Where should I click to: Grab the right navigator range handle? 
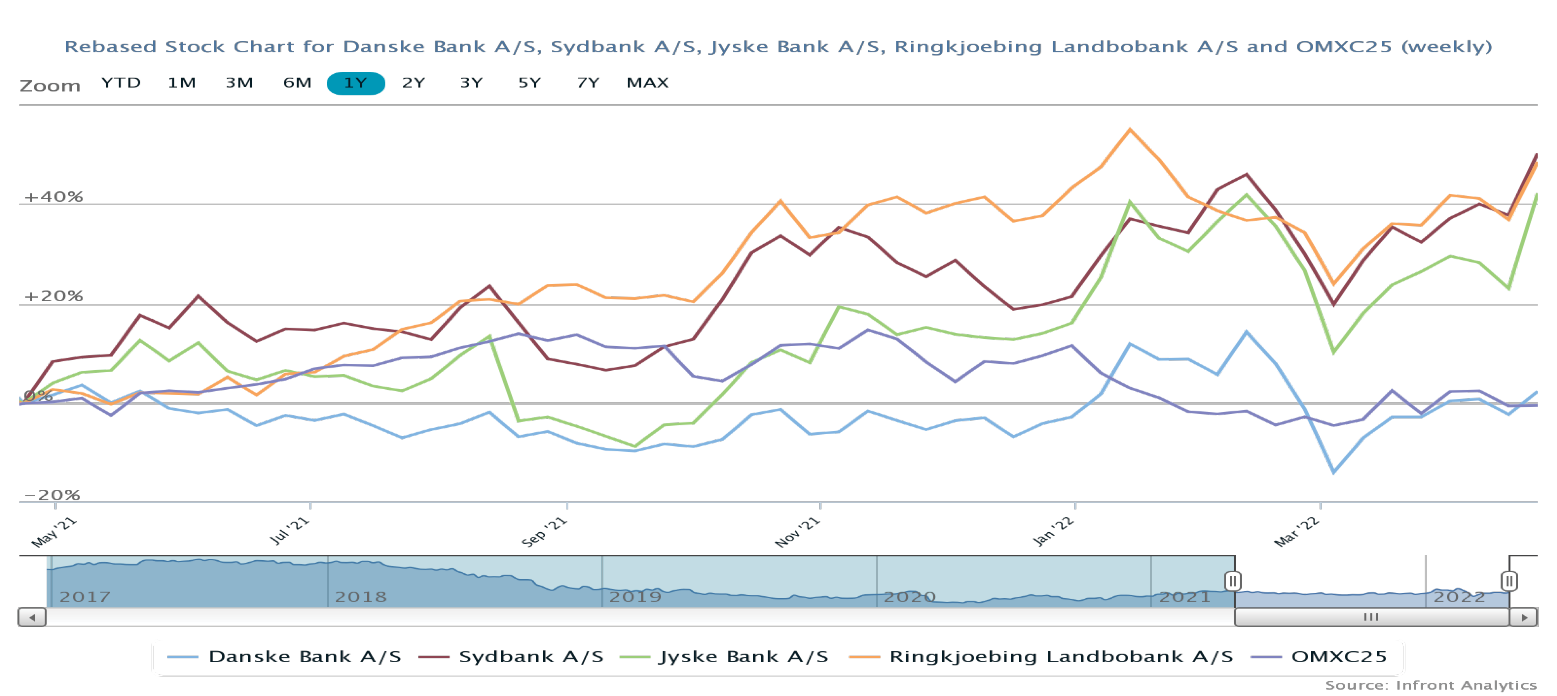[x=1509, y=581]
